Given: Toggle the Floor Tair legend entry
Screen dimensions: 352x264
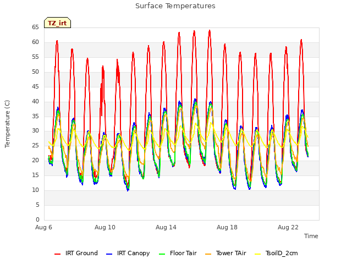Looking at the screenshot, I should tap(178, 253).
